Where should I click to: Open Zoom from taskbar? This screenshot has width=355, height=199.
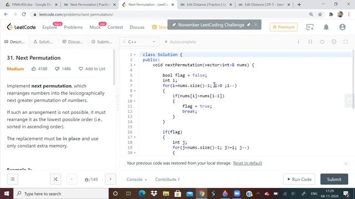click(x=237, y=193)
